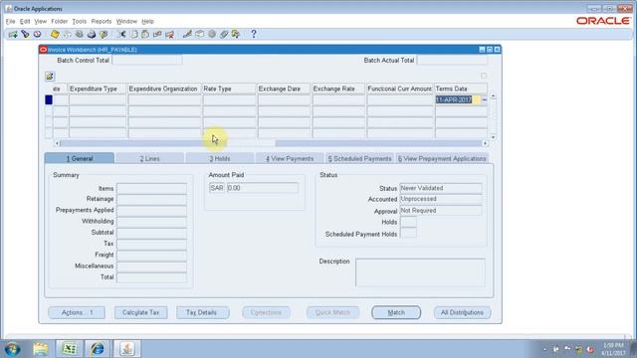Switch to the 5 Scheduled Payments tab
Viewport: 637px width, 358px height.
pyautogui.click(x=359, y=159)
